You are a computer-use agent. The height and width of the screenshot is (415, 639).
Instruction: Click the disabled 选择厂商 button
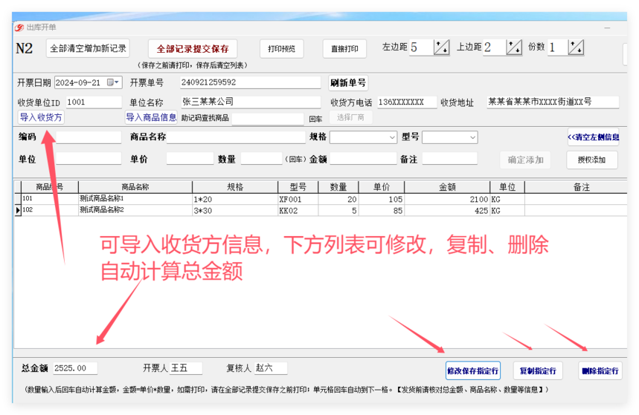(x=350, y=117)
